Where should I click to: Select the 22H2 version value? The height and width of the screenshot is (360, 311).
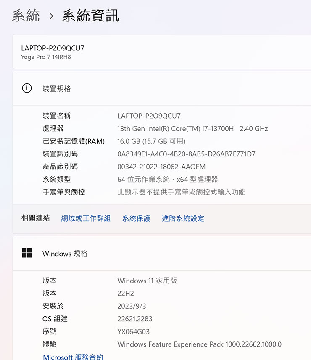coord(126,294)
